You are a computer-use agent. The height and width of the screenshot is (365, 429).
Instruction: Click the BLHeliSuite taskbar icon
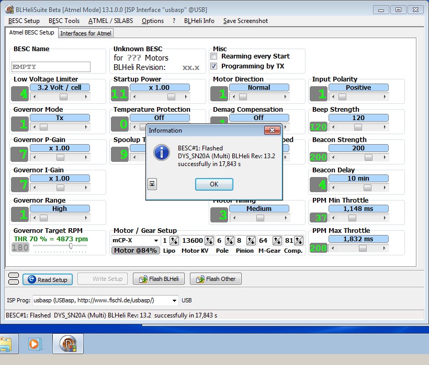[x=68, y=344]
